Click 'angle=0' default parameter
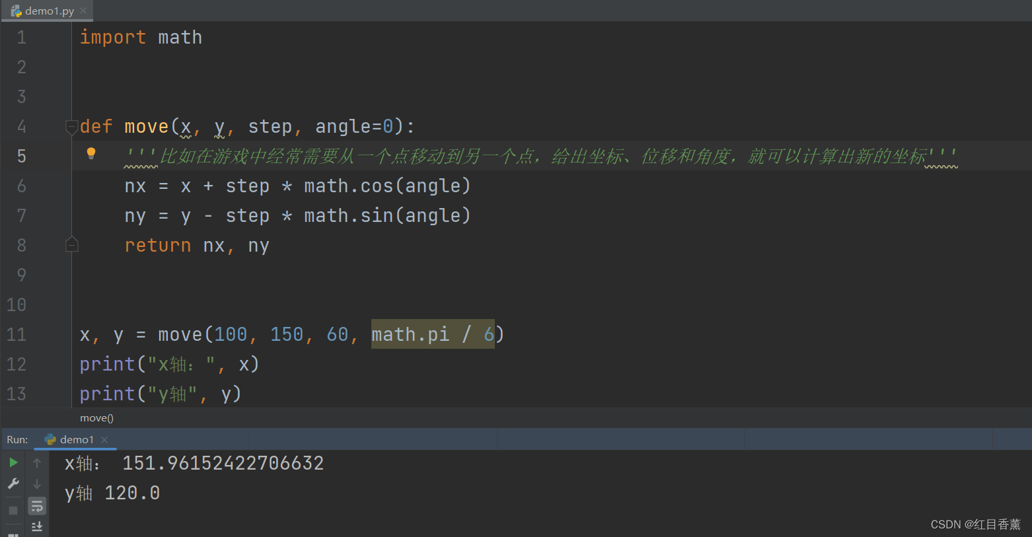 coord(355,126)
